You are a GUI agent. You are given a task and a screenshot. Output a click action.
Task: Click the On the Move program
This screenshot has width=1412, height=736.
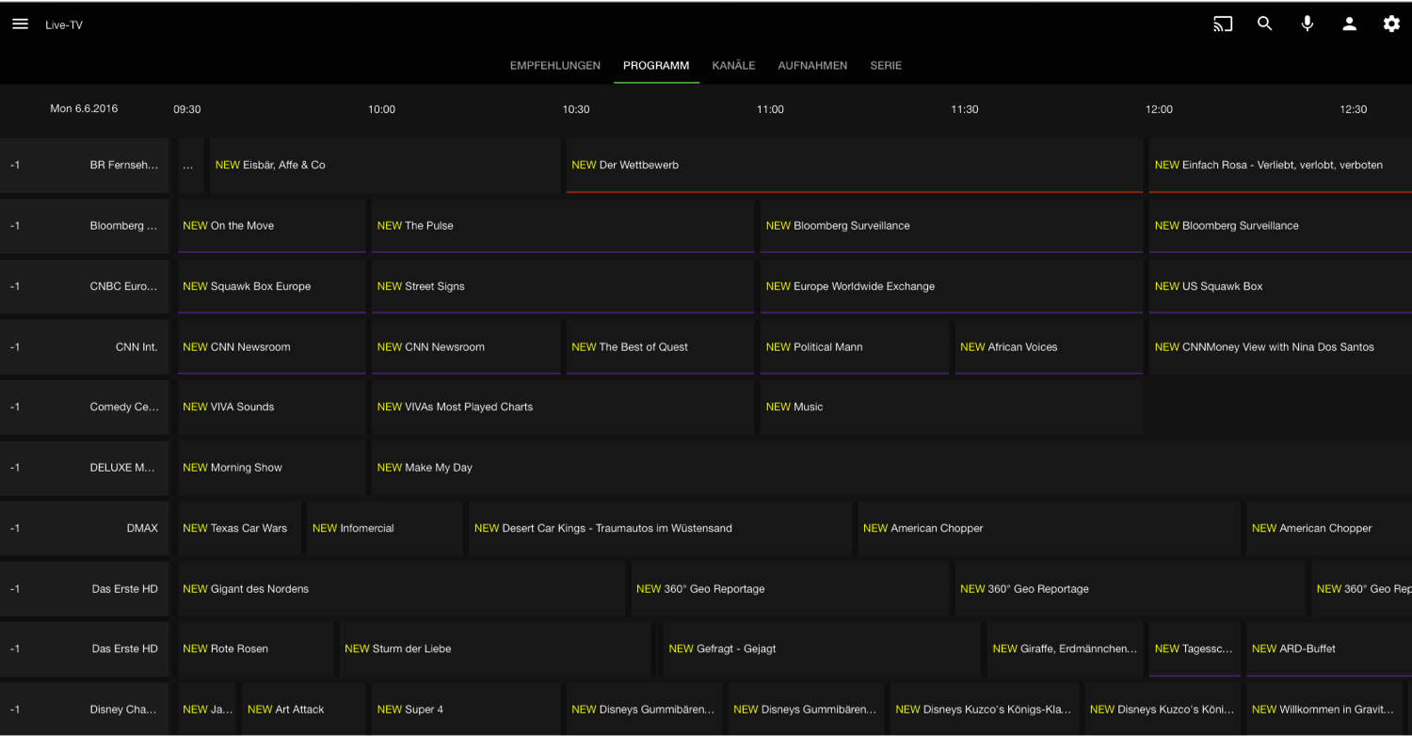272,226
